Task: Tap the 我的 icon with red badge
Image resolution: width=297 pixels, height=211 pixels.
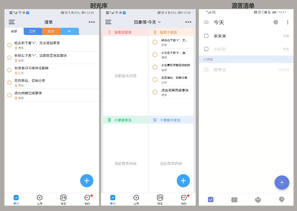Action: [87, 199]
